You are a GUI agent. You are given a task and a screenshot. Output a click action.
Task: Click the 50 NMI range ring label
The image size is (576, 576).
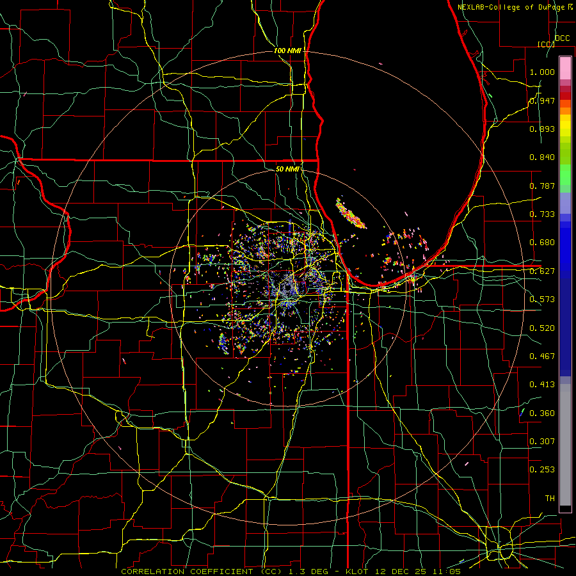point(287,169)
